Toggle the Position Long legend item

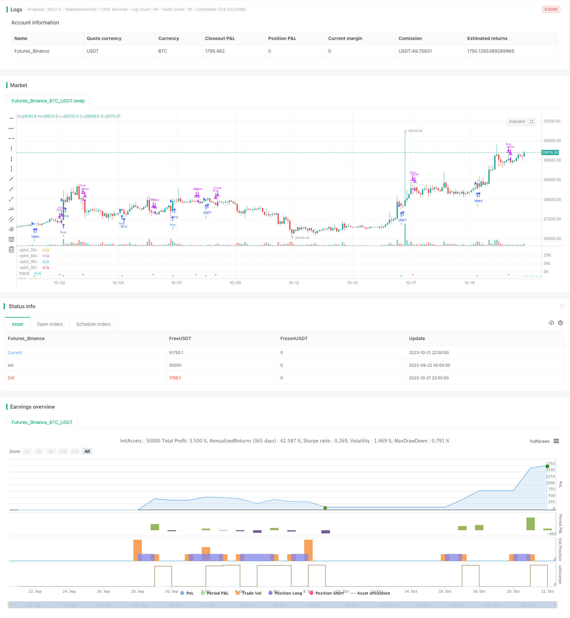tap(285, 593)
